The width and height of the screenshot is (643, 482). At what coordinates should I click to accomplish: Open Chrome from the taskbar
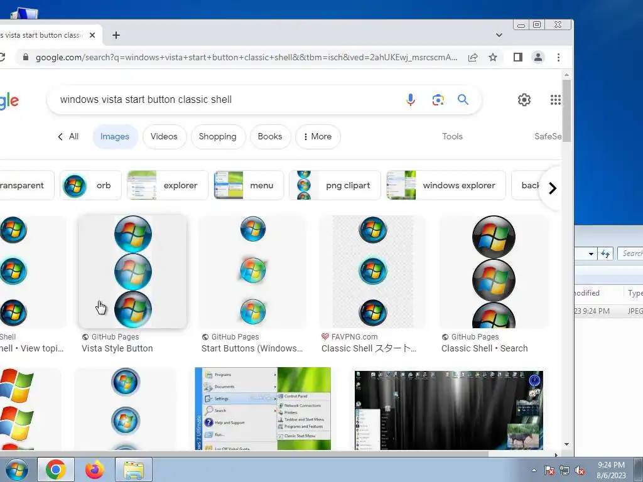(x=56, y=469)
